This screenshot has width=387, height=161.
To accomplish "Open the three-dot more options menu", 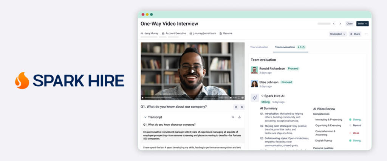I will (x=366, y=34).
